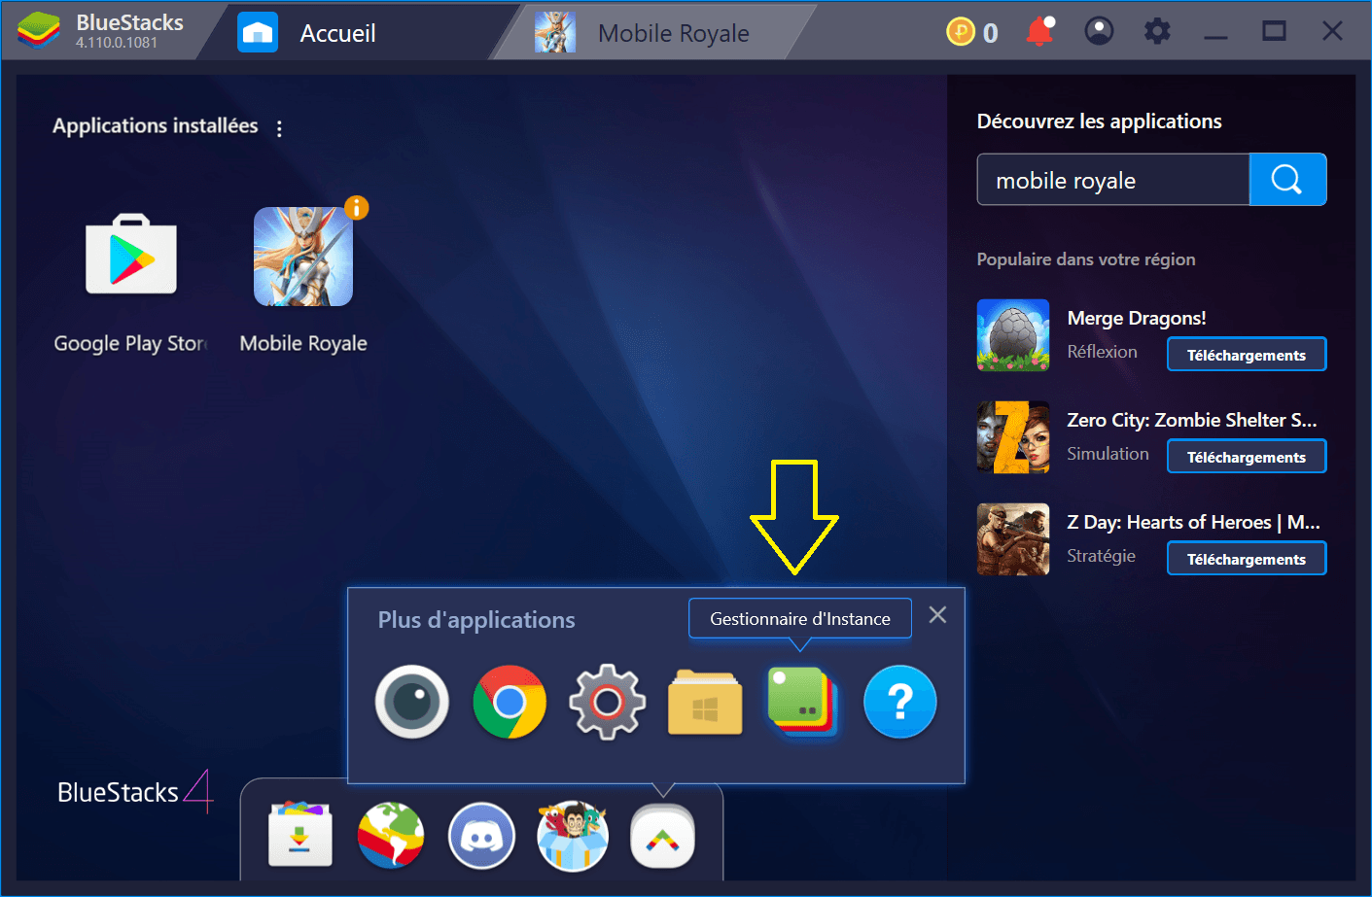Open the Instance Manager icon
Screen dimensions: 1372x897
pyautogui.click(x=802, y=702)
